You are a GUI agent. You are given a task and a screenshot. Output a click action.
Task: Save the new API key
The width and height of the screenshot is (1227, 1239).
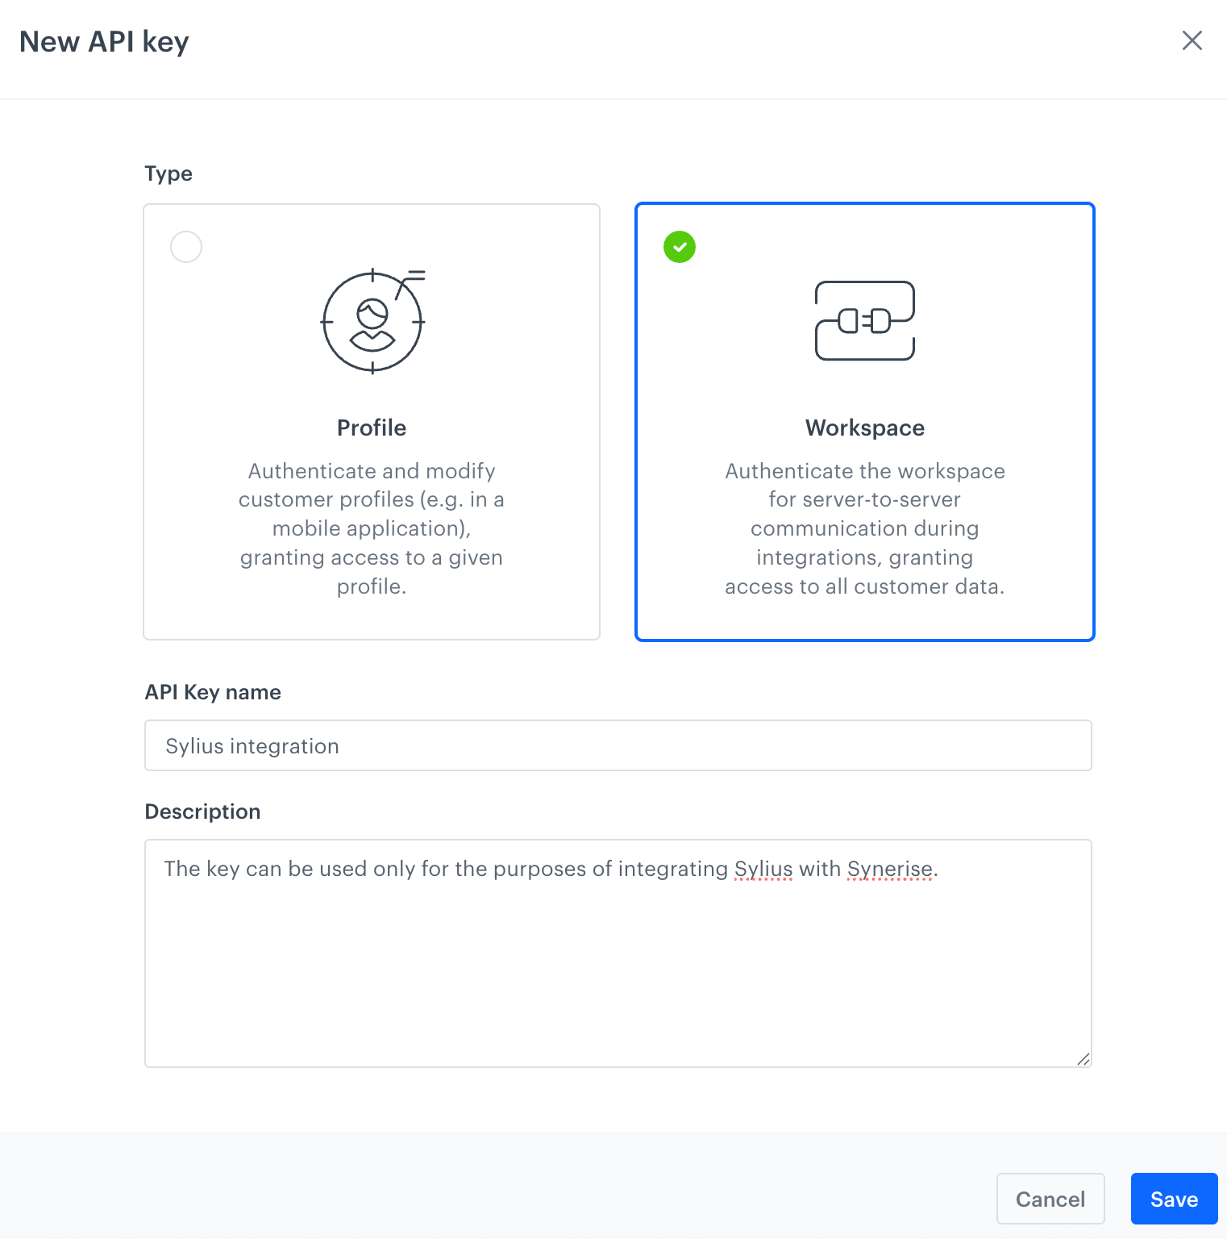point(1174,1199)
